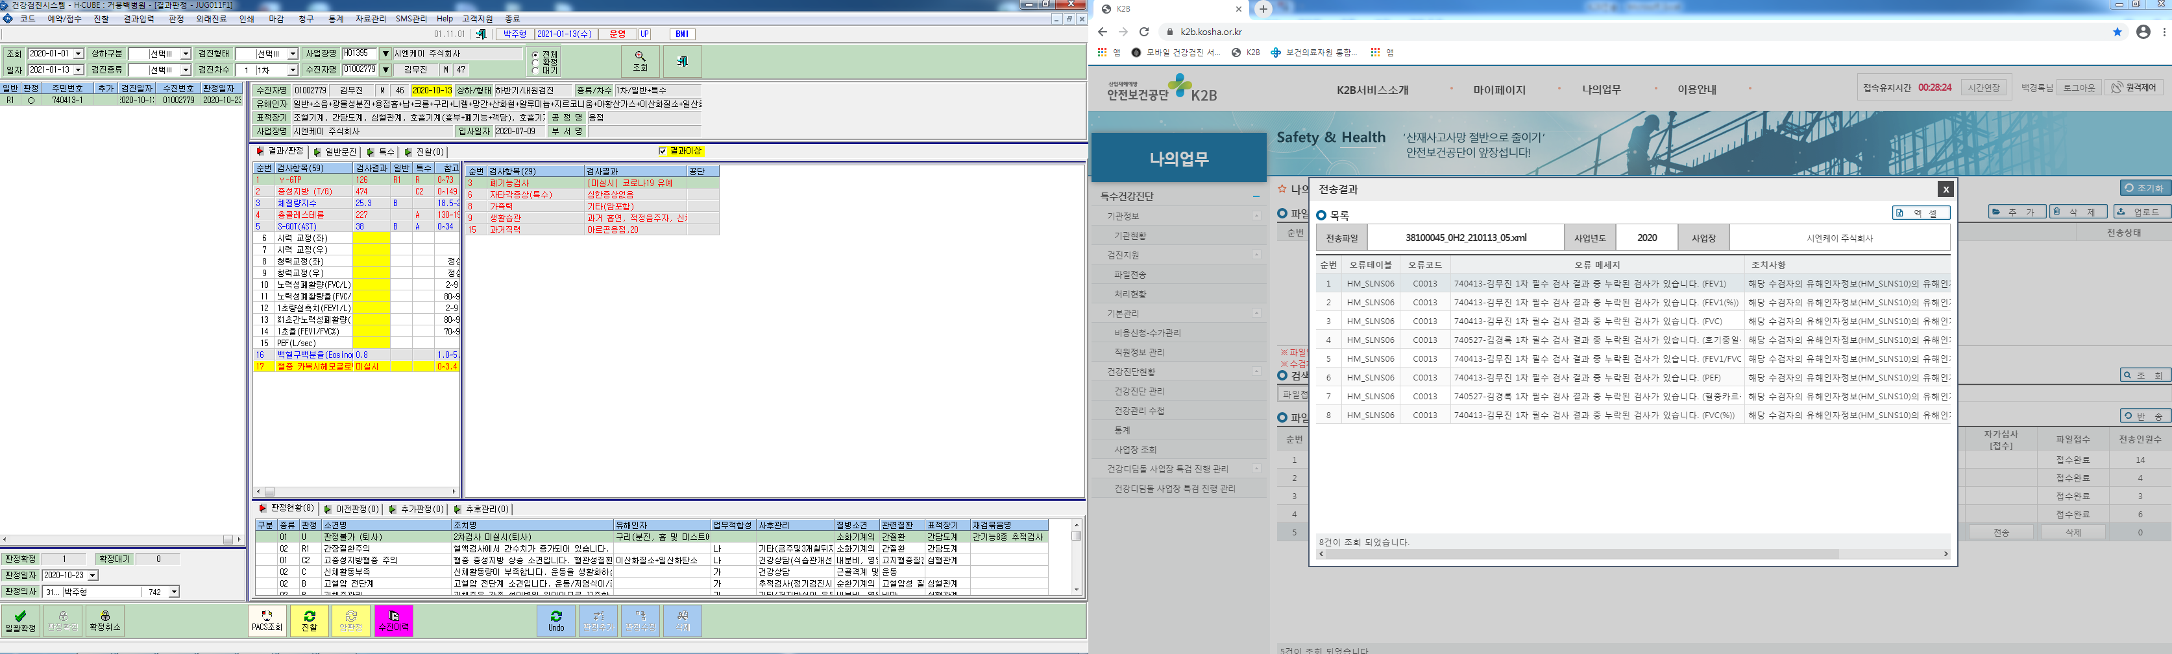Open the 상하구분 dropdown
2172x654 pixels.
[x=160, y=54]
